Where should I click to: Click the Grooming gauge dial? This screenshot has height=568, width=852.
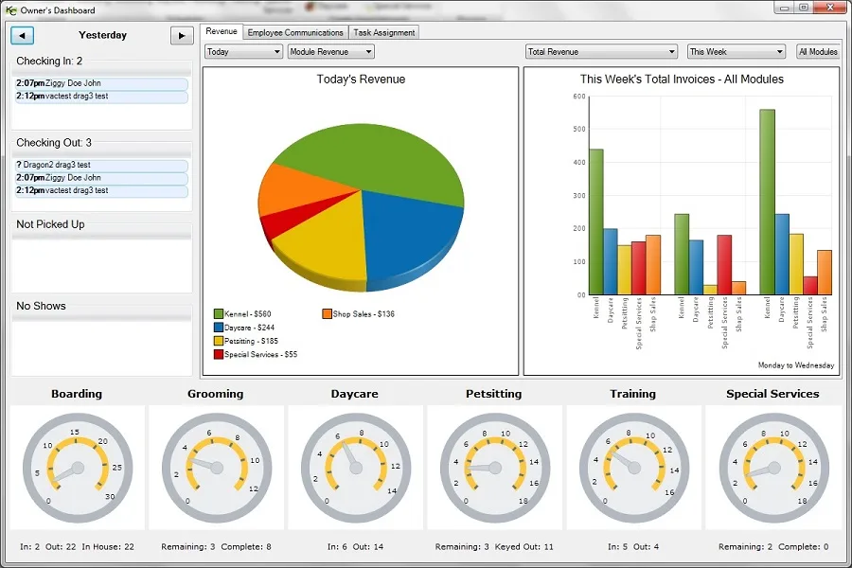pyautogui.click(x=217, y=468)
